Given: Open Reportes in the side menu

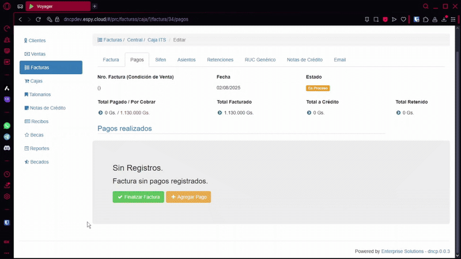Looking at the screenshot, I should [39, 148].
